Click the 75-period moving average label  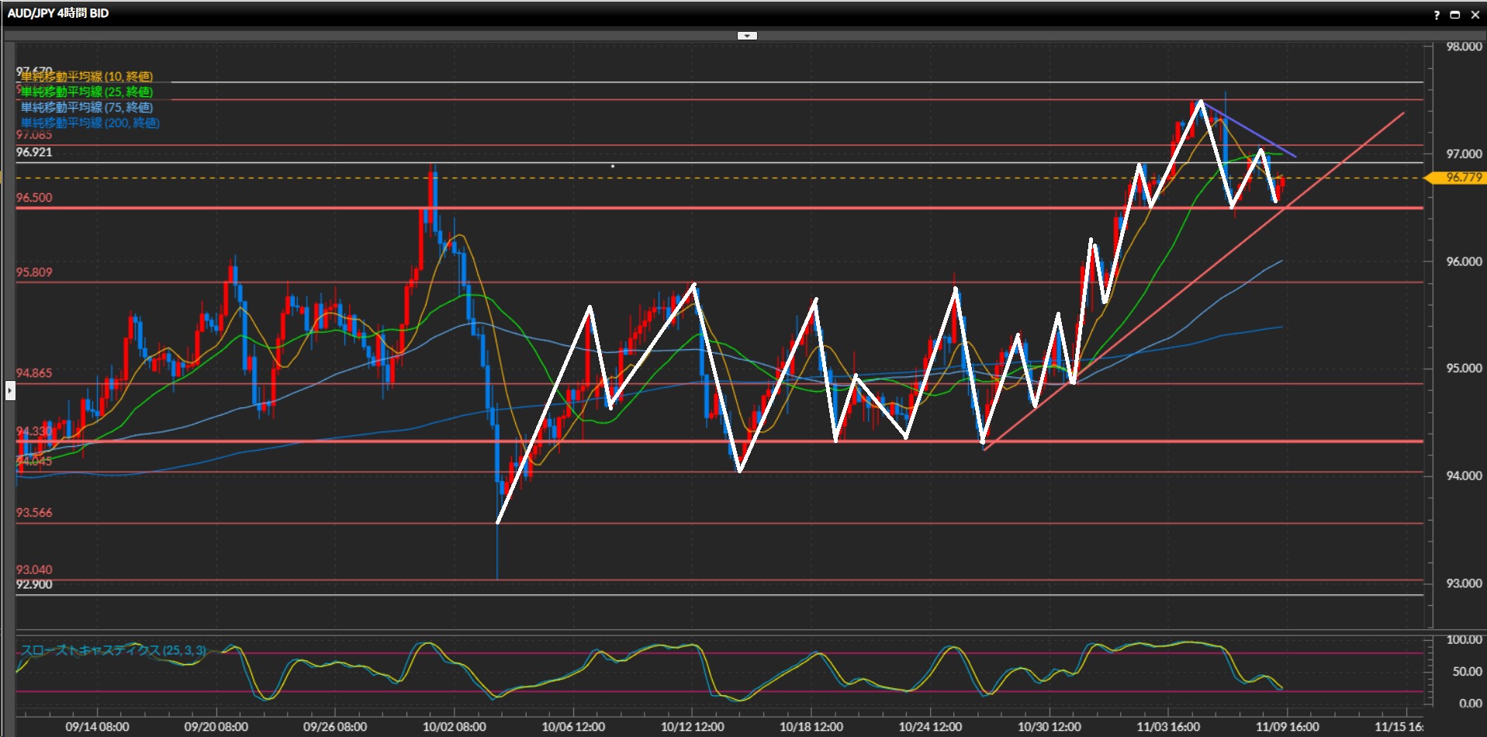tap(86, 107)
